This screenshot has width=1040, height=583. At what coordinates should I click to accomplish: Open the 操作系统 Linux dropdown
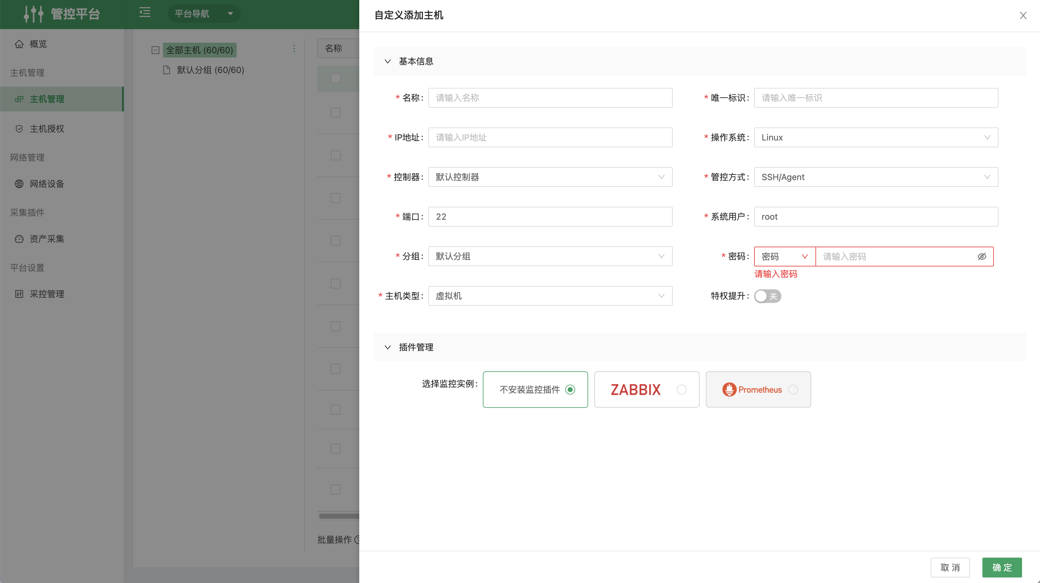(876, 138)
